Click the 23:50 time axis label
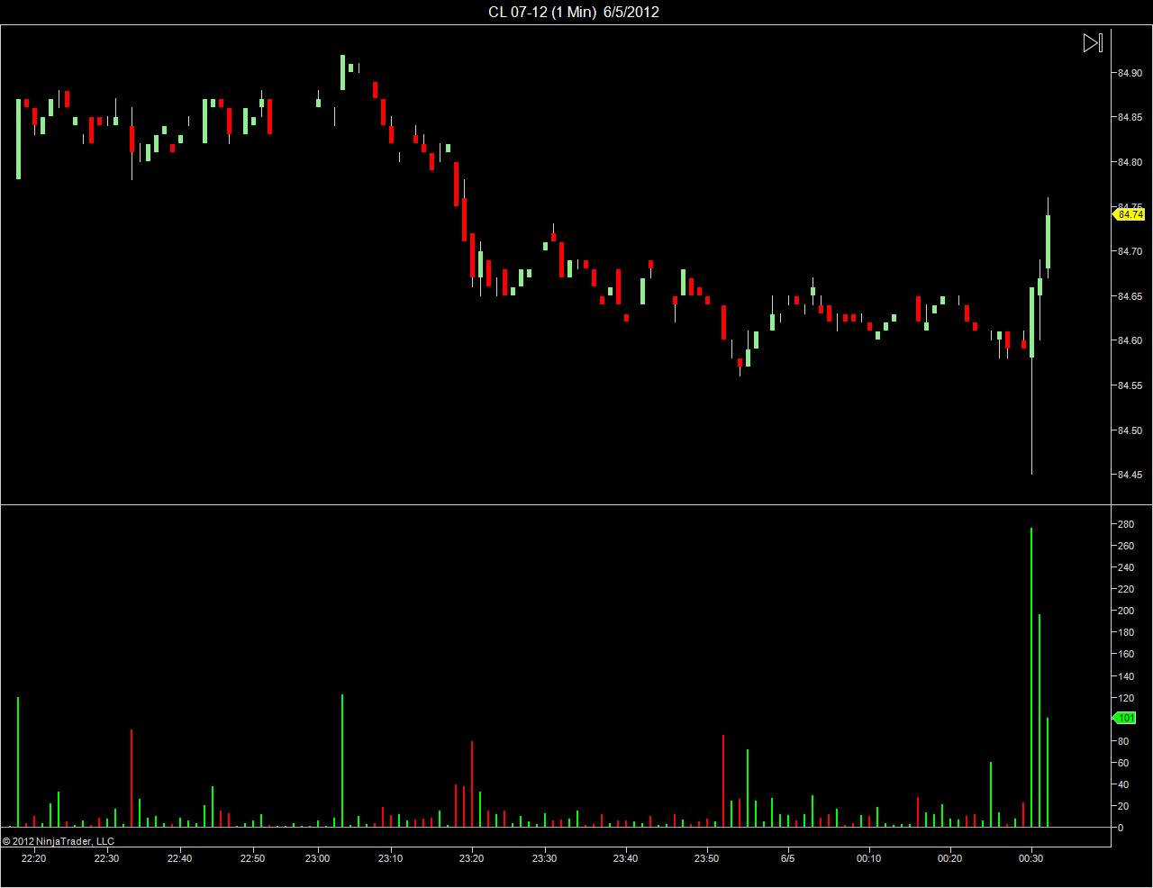 (x=707, y=858)
